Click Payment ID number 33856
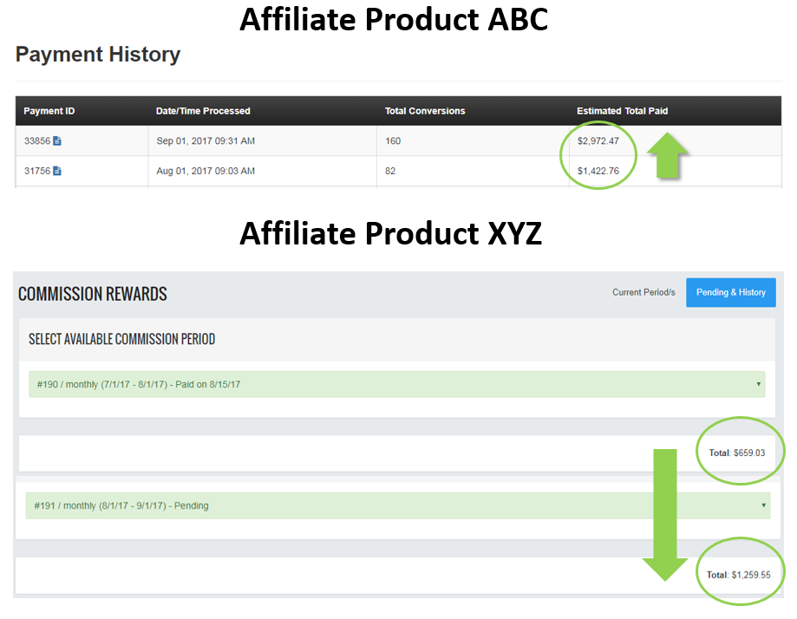 coord(36,141)
